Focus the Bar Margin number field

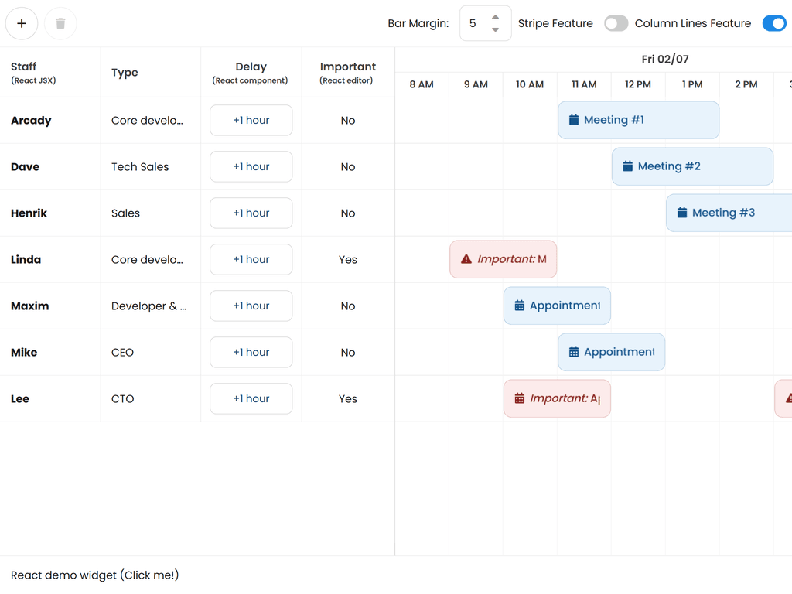473,23
